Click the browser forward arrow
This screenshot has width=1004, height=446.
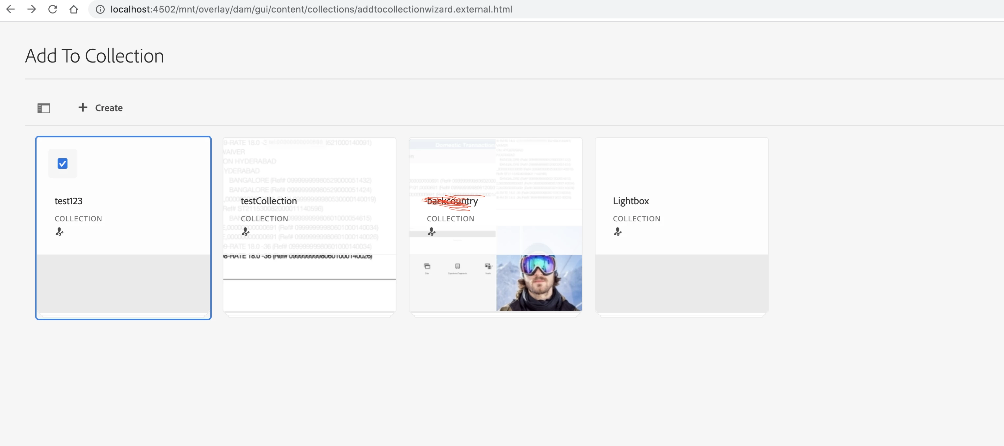(x=32, y=9)
